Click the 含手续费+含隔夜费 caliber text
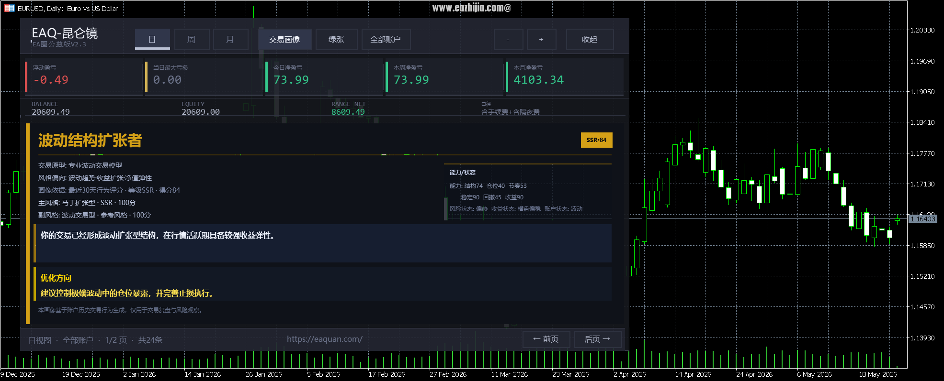 click(511, 112)
